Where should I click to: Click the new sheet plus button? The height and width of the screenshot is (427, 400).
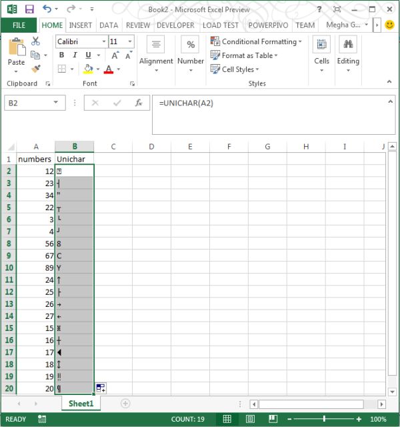click(125, 403)
